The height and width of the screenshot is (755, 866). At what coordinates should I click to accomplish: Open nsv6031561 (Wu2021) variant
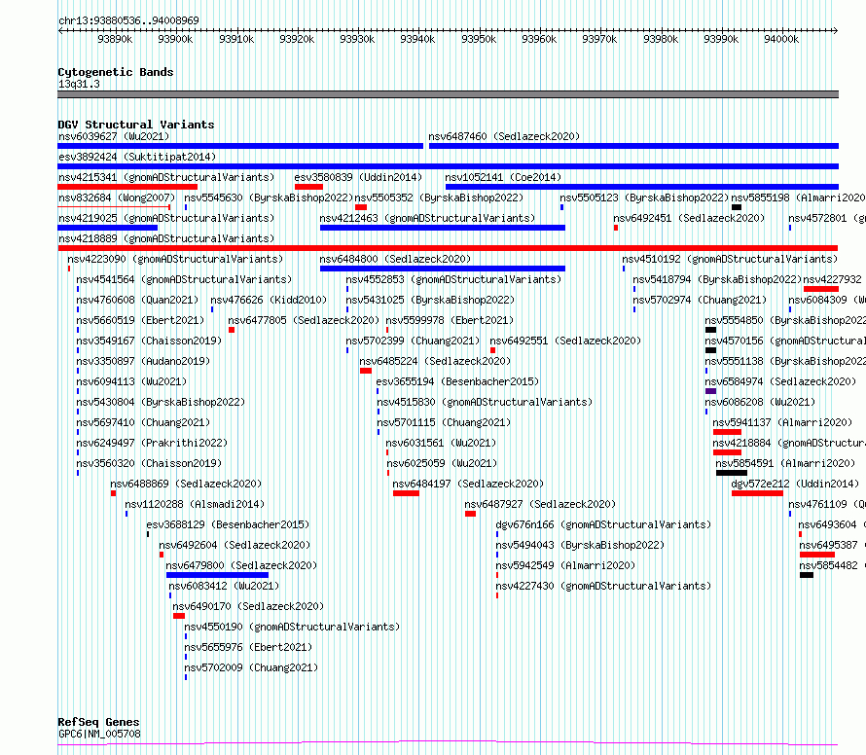coord(441,443)
